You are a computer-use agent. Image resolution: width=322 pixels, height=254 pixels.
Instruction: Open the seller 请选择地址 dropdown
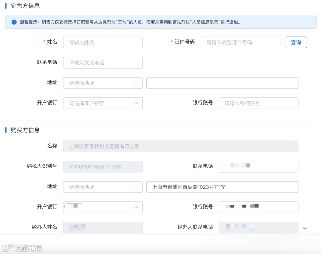tap(103, 83)
